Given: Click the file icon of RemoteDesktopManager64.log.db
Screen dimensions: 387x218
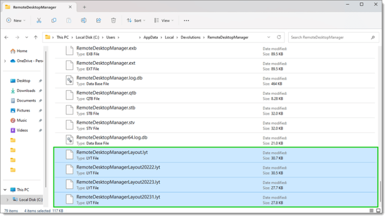Looking at the screenshot, I should click(69, 140).
